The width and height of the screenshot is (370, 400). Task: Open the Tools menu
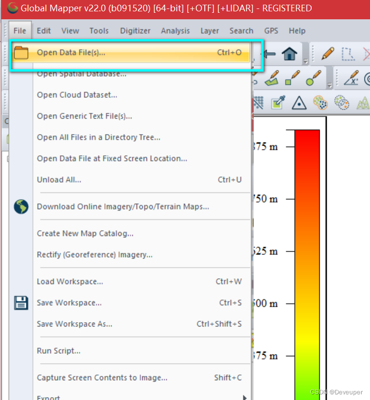click(99, 31)
